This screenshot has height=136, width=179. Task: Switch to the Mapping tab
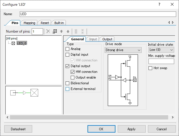coord(29,23)
